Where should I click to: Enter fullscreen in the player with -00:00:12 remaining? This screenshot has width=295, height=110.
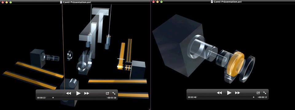pyautogui.click(x=265, y=93)
